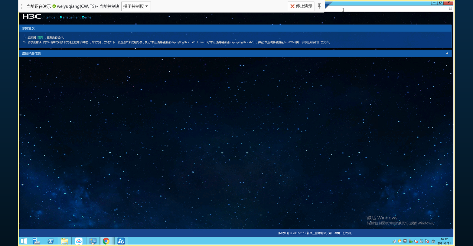This screenshot has height=246, width=473.
Task: Click the 首页 link in repair suggestions
Action: (40, 37)
